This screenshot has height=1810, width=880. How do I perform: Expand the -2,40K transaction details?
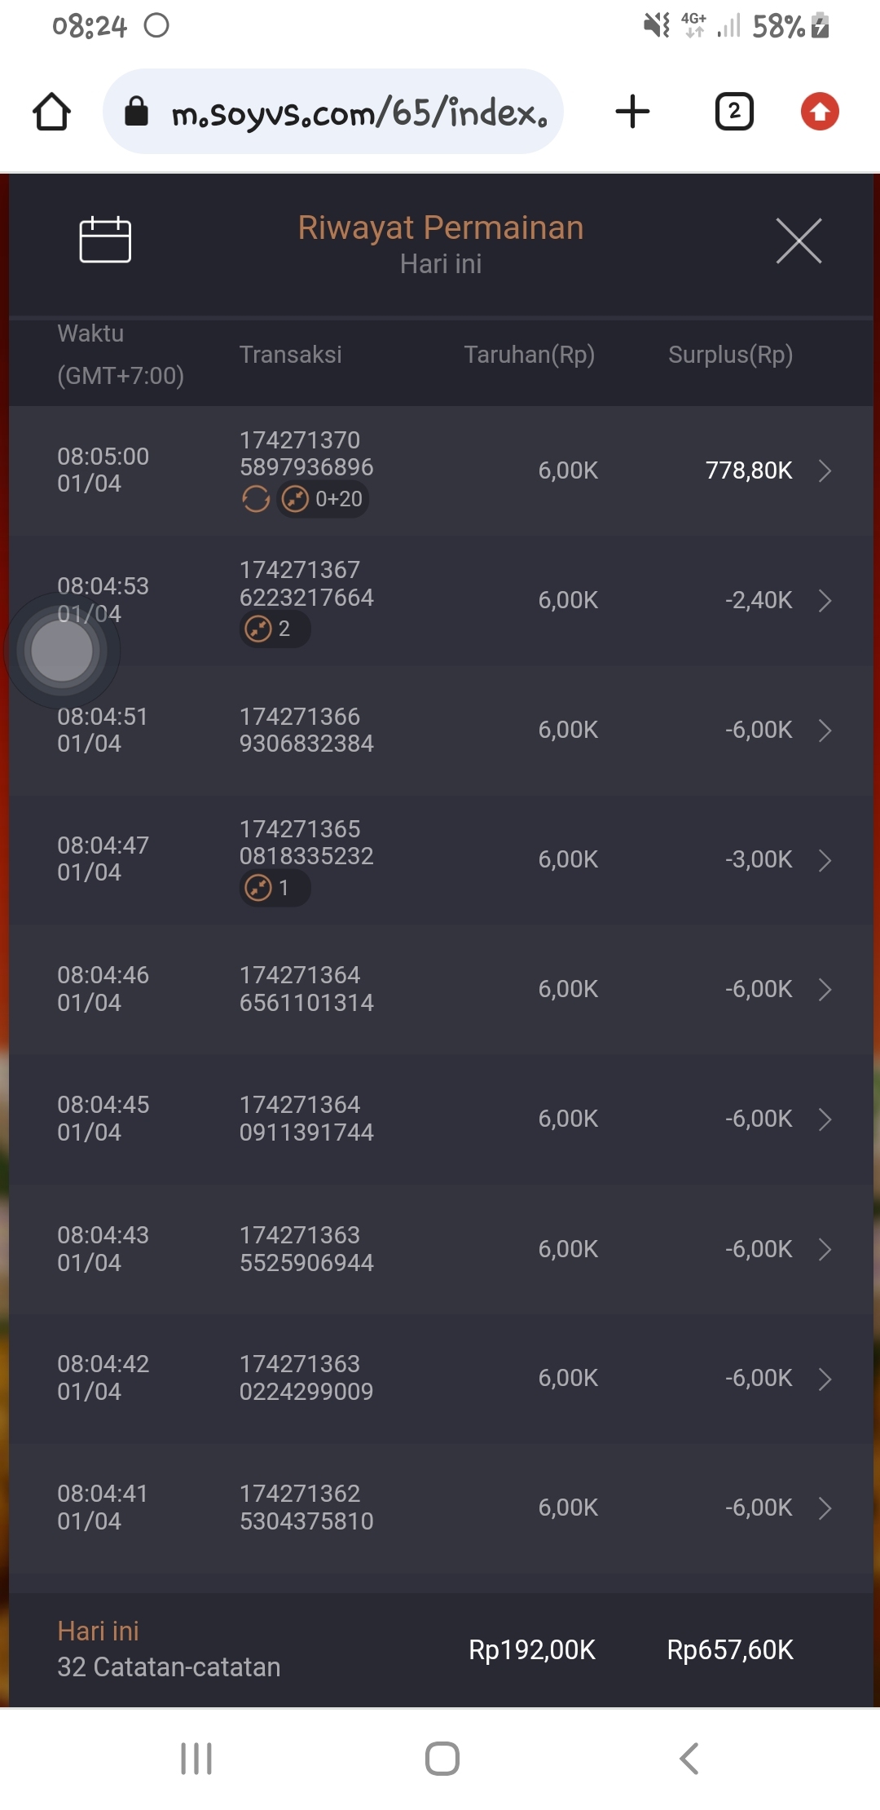click(825, 601)
